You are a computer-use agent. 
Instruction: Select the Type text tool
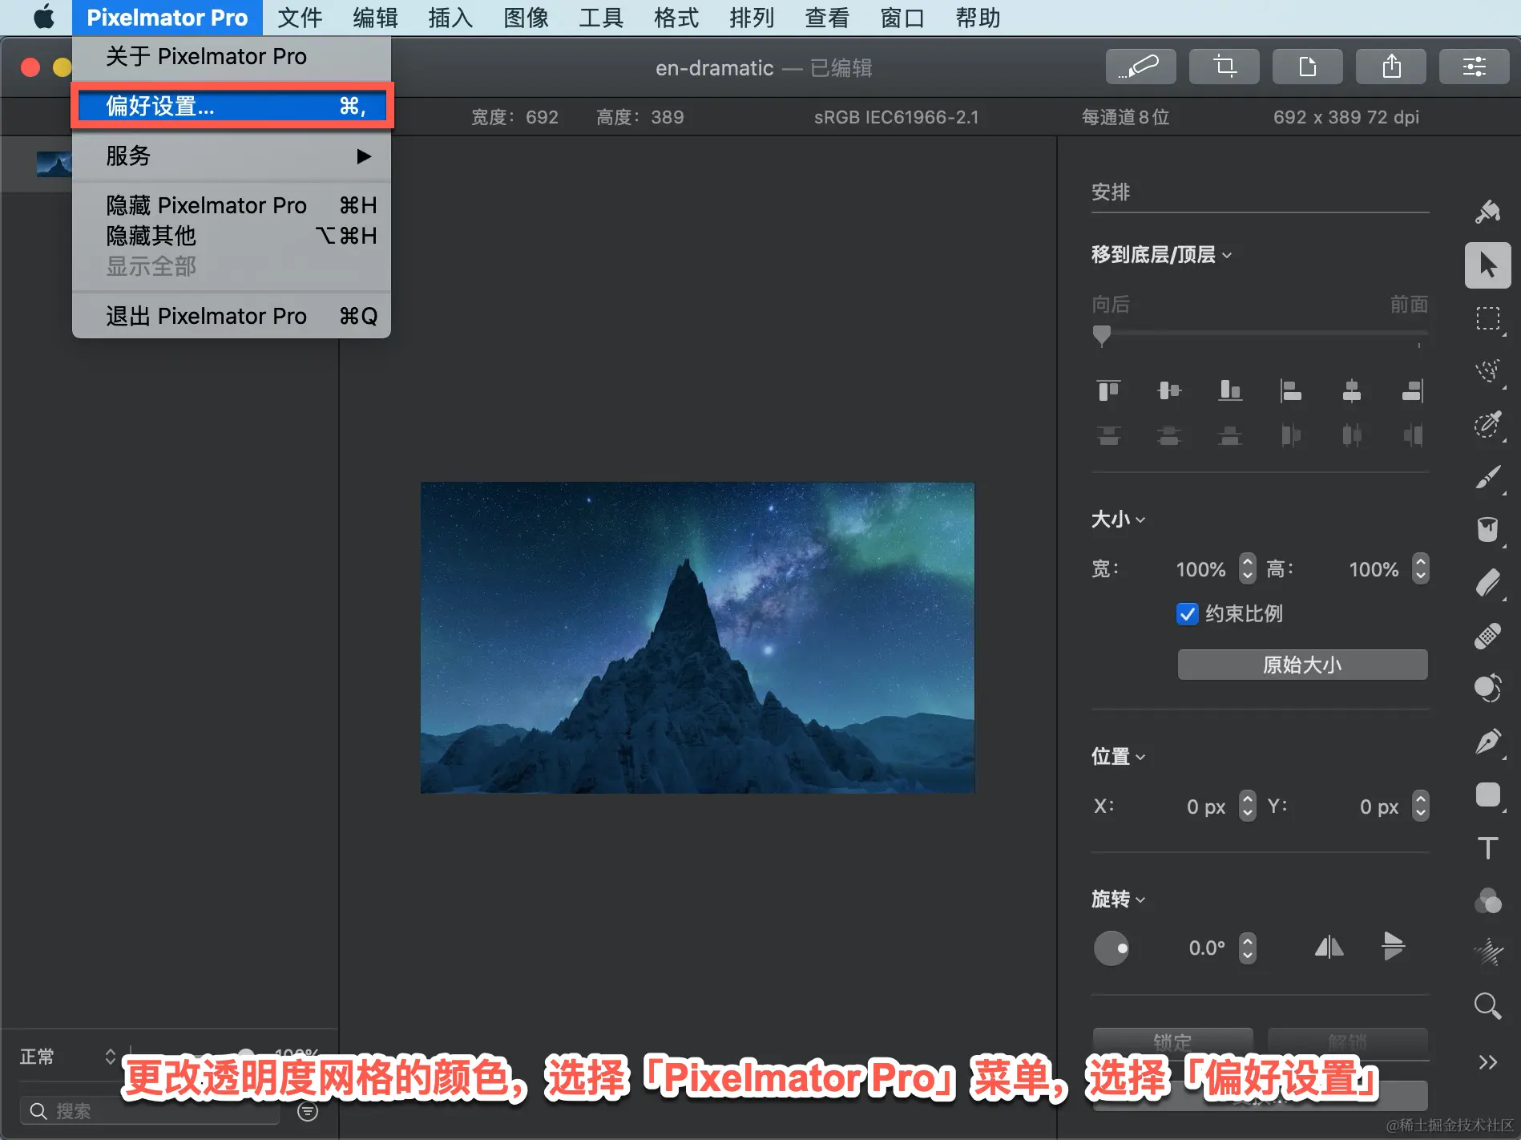tap(1488, 847)
